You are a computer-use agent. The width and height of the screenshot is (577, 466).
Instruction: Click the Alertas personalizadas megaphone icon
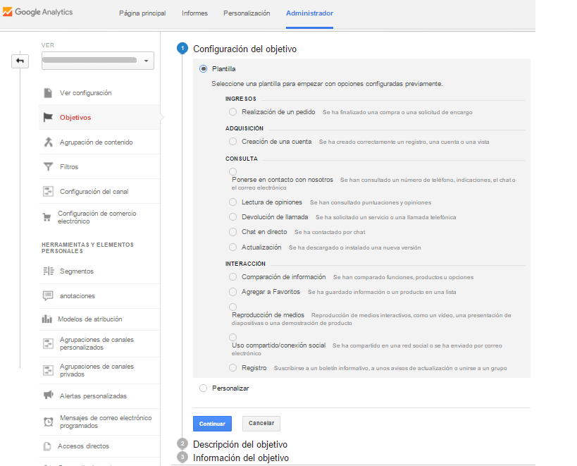48,396
